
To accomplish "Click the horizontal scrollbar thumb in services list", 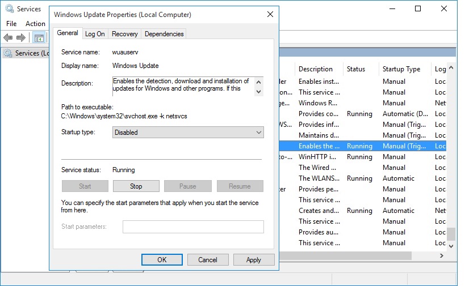I will click(345, 255).
